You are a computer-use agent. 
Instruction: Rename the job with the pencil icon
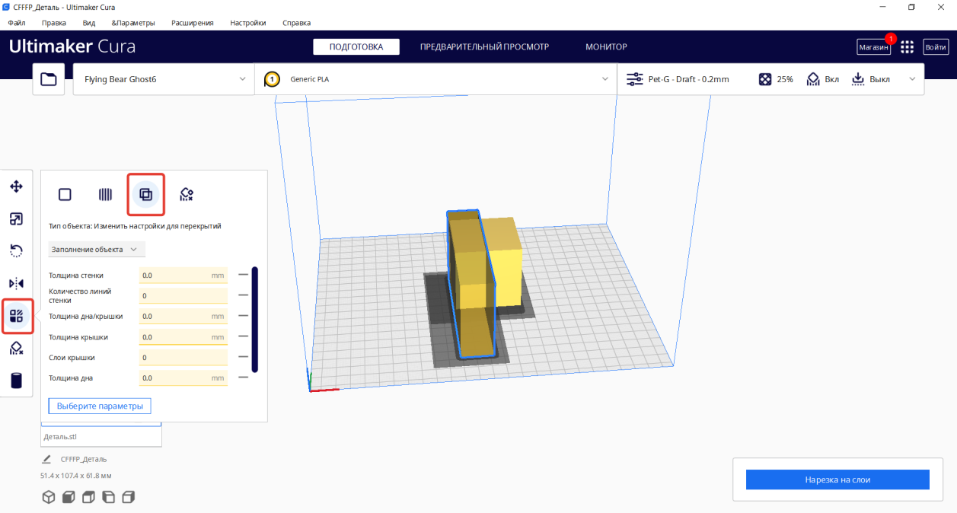(x=46, y=459)
